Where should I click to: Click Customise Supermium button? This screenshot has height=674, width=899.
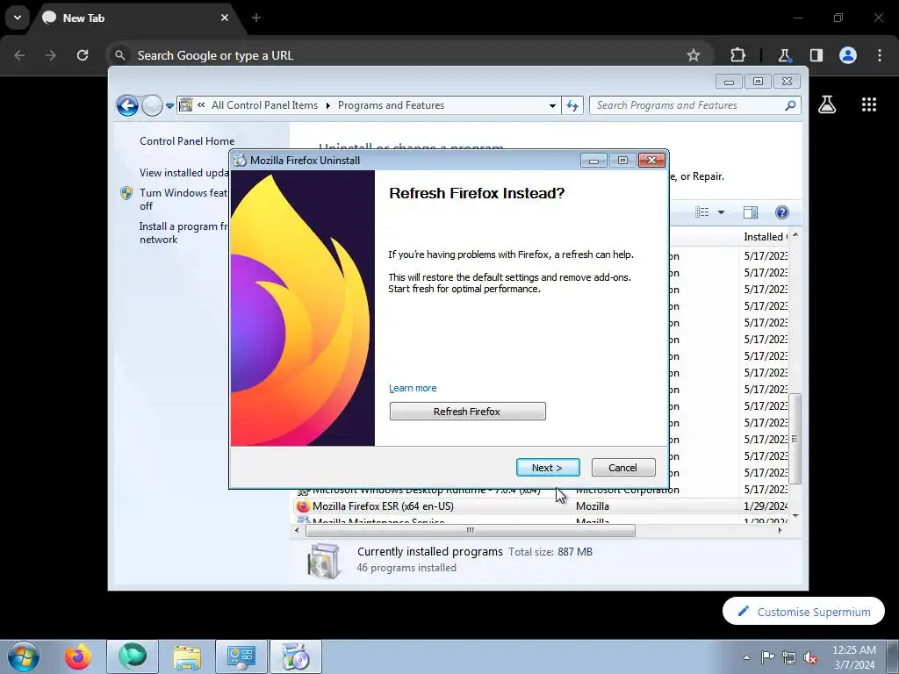(x=803, y=612)
